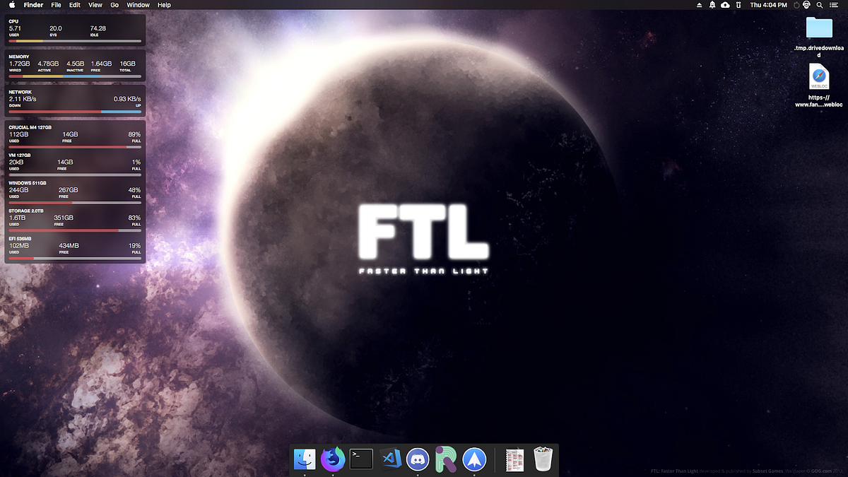Click the 4.5GB inactive memory value
848x477 pixels.
pyautogui.click(x=75, y=64)
